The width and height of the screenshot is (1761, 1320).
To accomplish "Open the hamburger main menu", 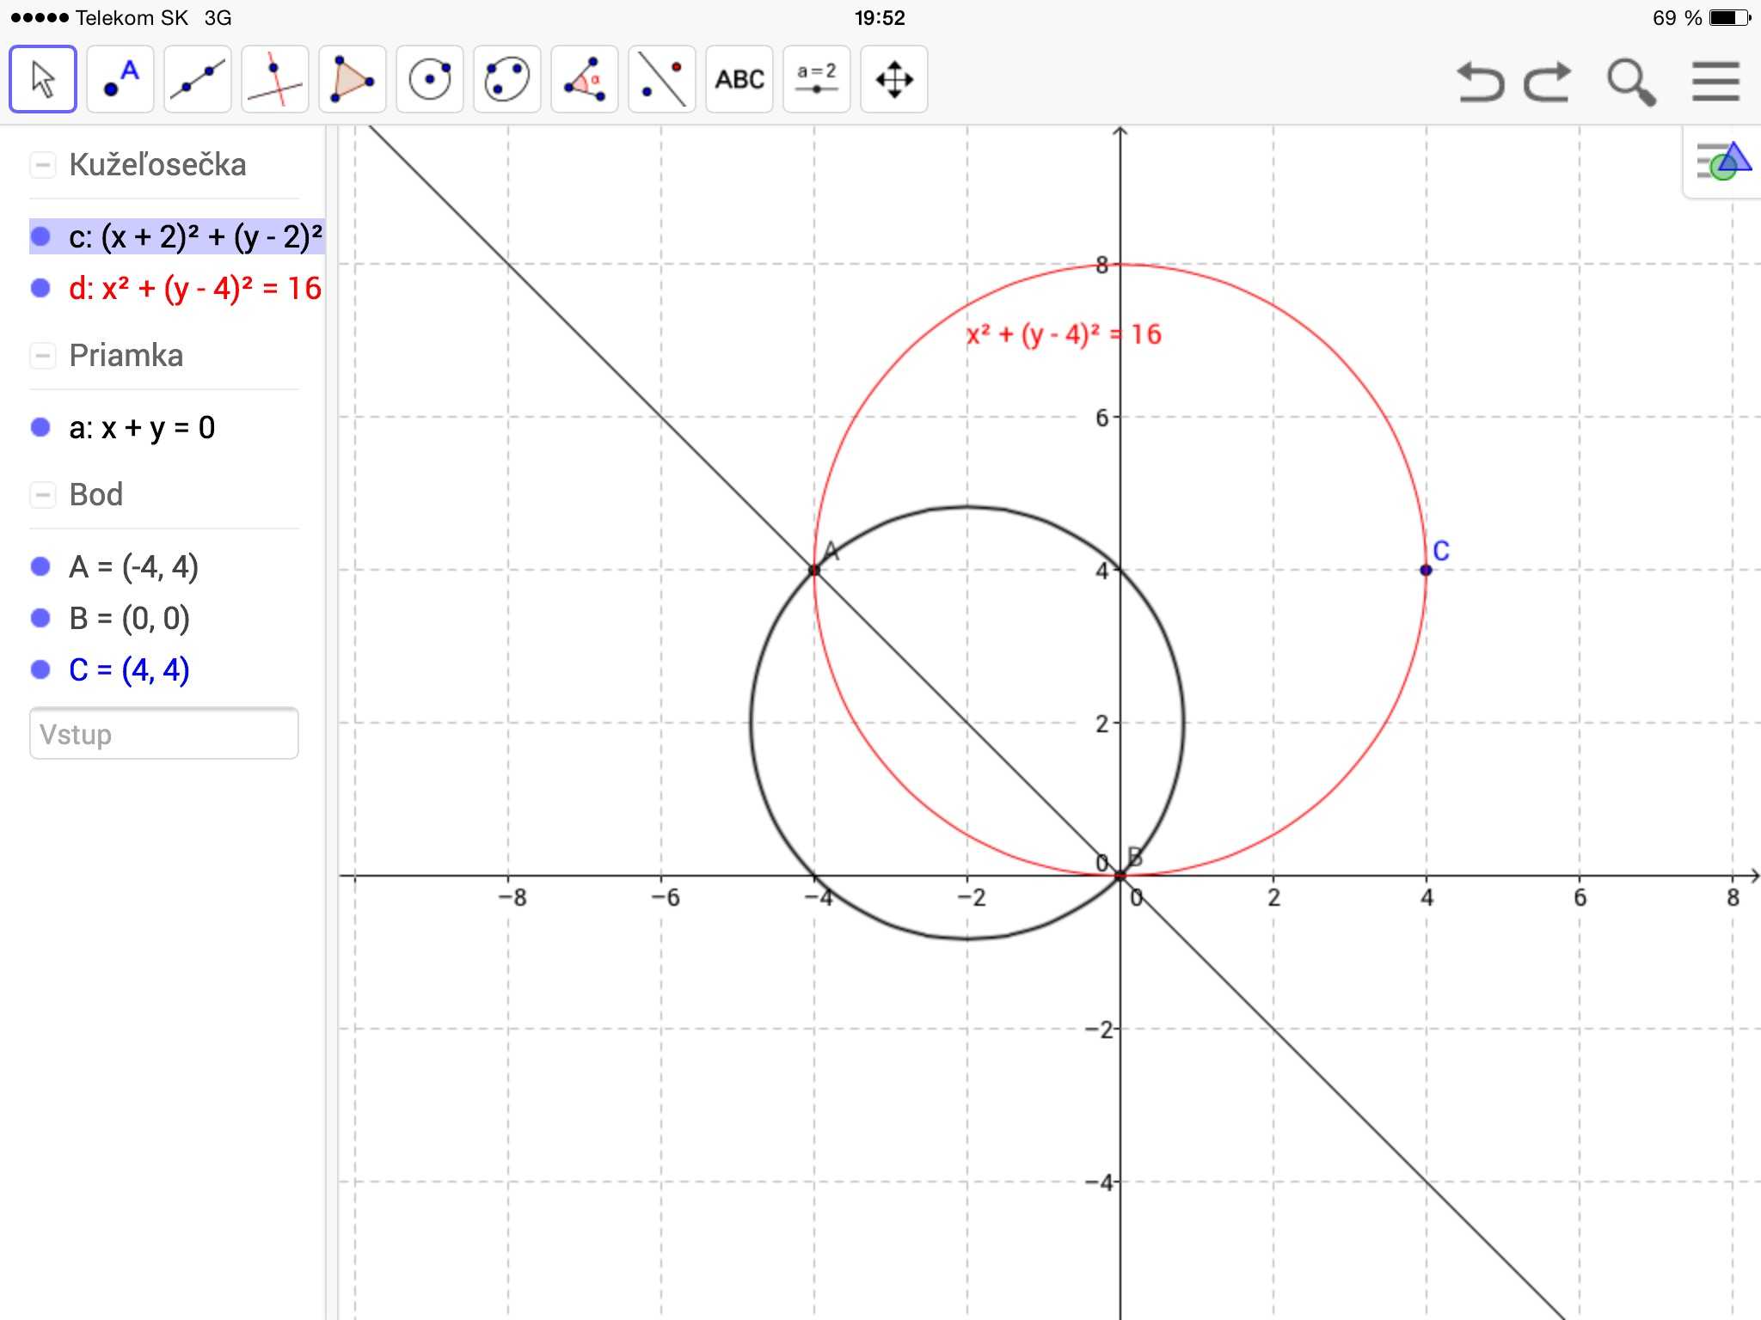I will pyautogui.click(x=1715, y=82).
